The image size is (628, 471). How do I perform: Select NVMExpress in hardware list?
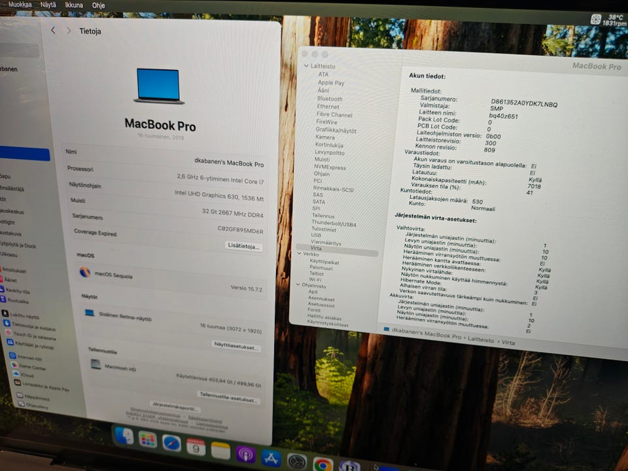coord(330,167)
